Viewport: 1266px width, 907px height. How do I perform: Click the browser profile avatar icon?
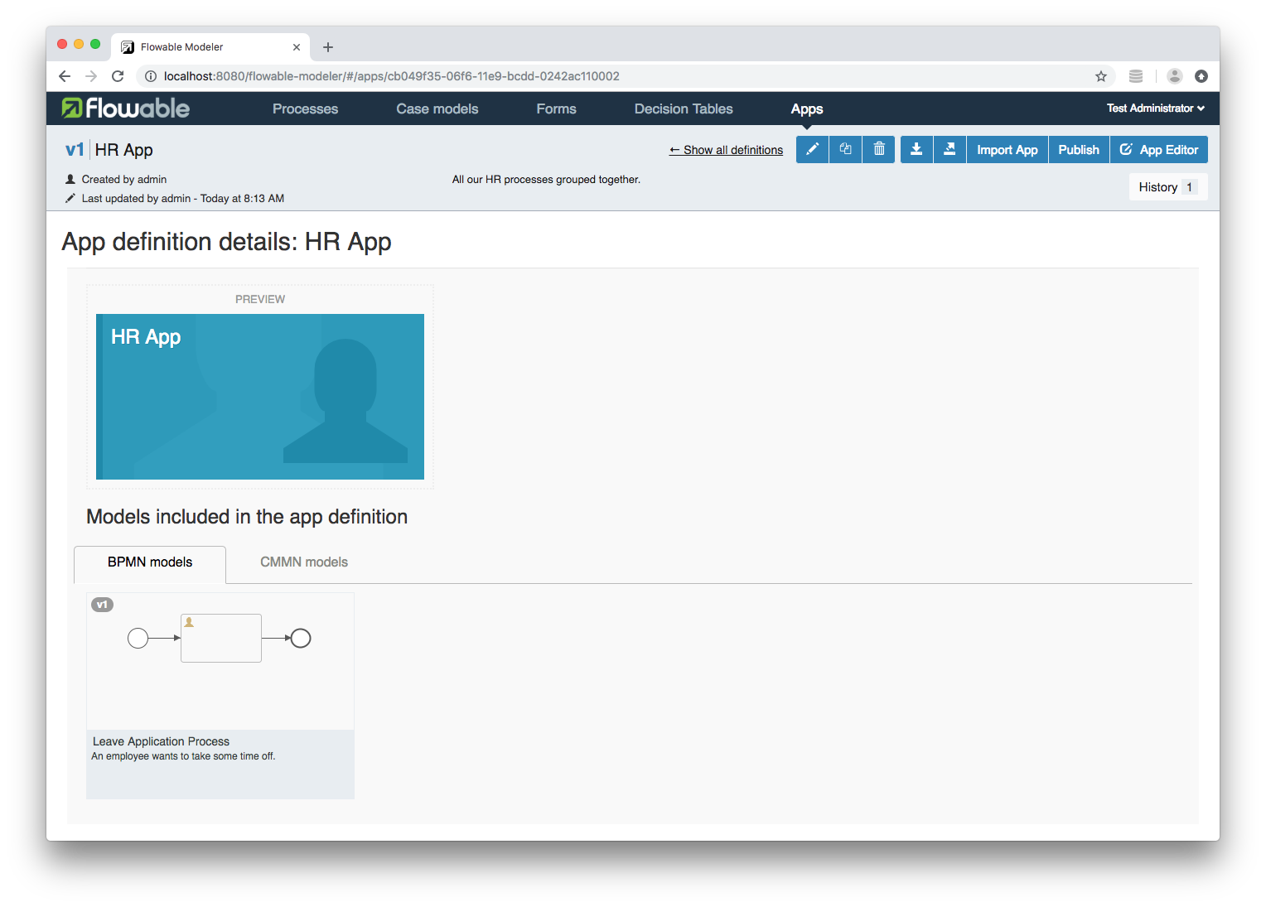point(1174,76)
